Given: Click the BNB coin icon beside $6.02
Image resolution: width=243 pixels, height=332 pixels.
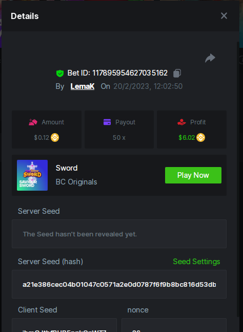Looking at the screenshot, I should pyautogui.click(x=200, y=138).
